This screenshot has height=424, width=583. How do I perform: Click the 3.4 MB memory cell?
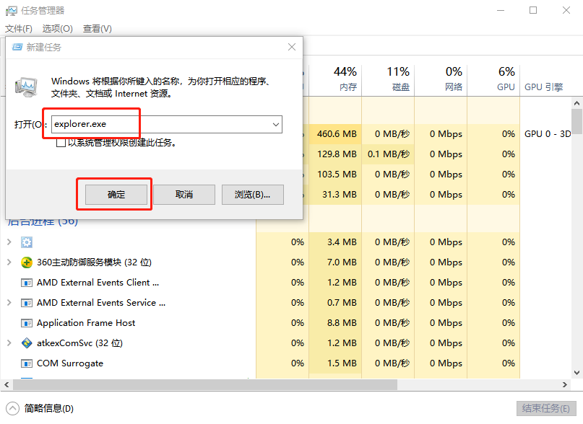(335, 242)
